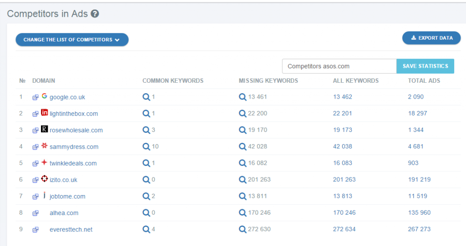
Task: Click total ads value 11 519
Action: pyautogui.click(x=418, y=196)
